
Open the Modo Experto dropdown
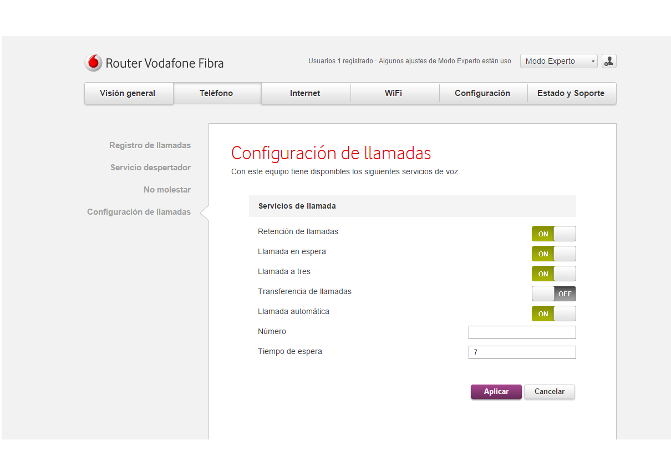(x=558, y=61)
